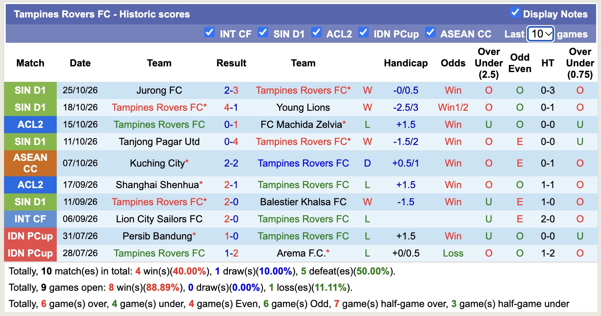Open Arema F.C. team link
This screenshot has height=316, width=601.
click(x=300, y=253)
